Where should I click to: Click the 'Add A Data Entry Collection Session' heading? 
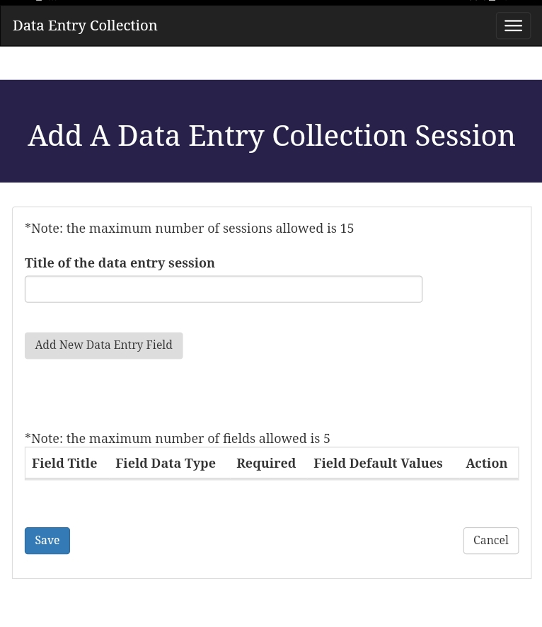click(271, 135)
